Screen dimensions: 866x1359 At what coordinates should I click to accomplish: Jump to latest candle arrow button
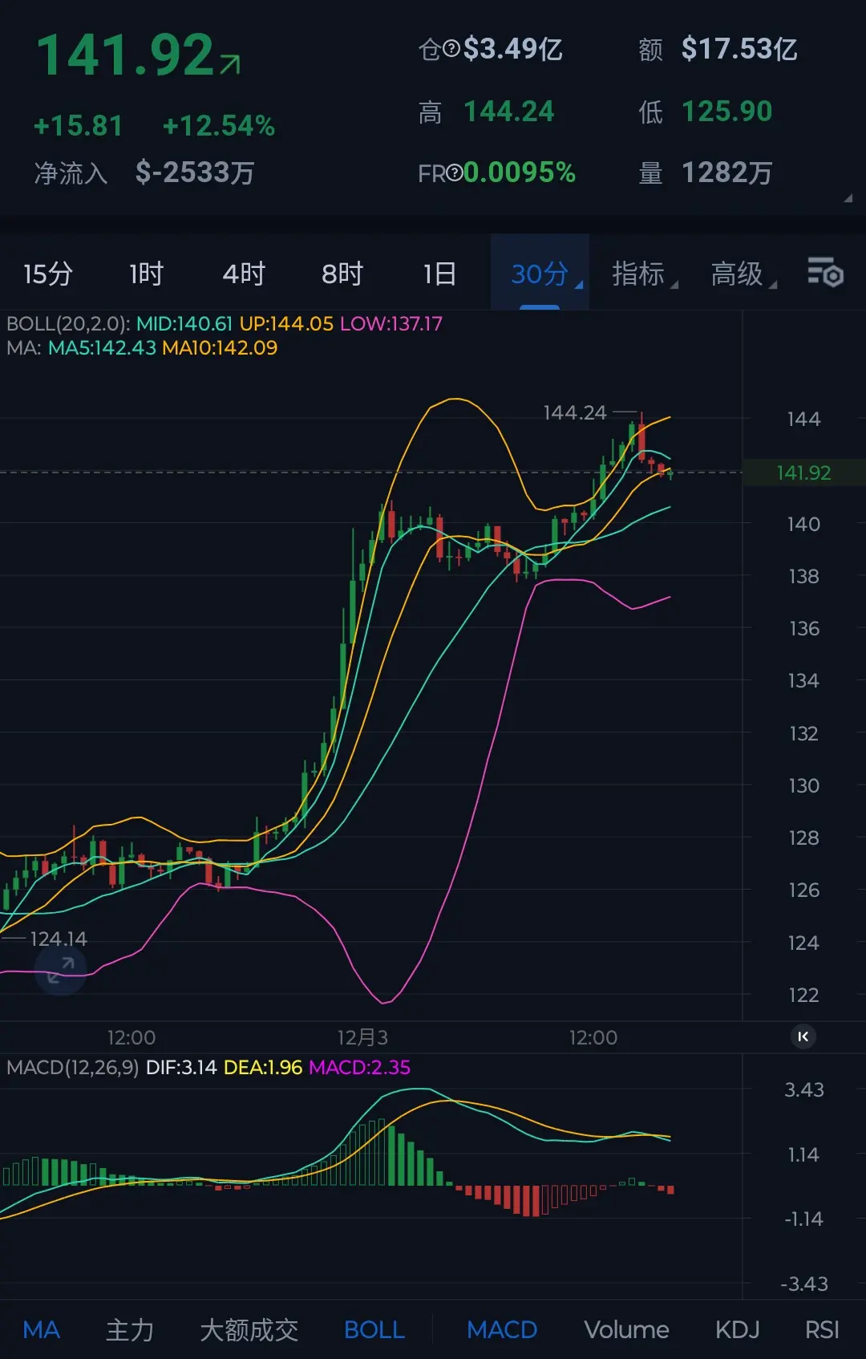pos(803,1036)
